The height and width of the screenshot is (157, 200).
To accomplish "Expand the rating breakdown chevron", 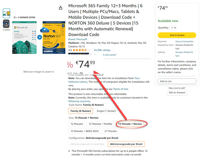I will click(89, 50).
